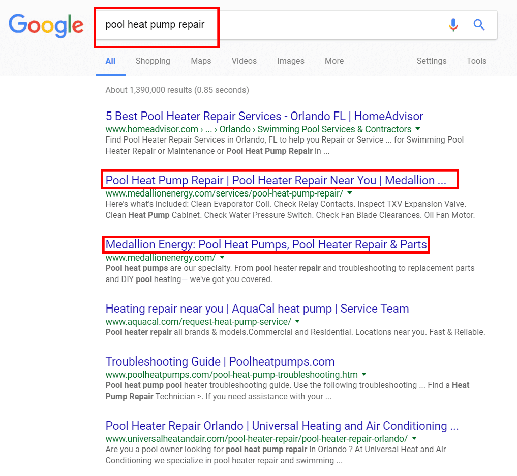The height and width of the screenshot is (476, 517).
Task: Expand options for the HomeAdvisor result URL
Action: (x=417, y=129)
